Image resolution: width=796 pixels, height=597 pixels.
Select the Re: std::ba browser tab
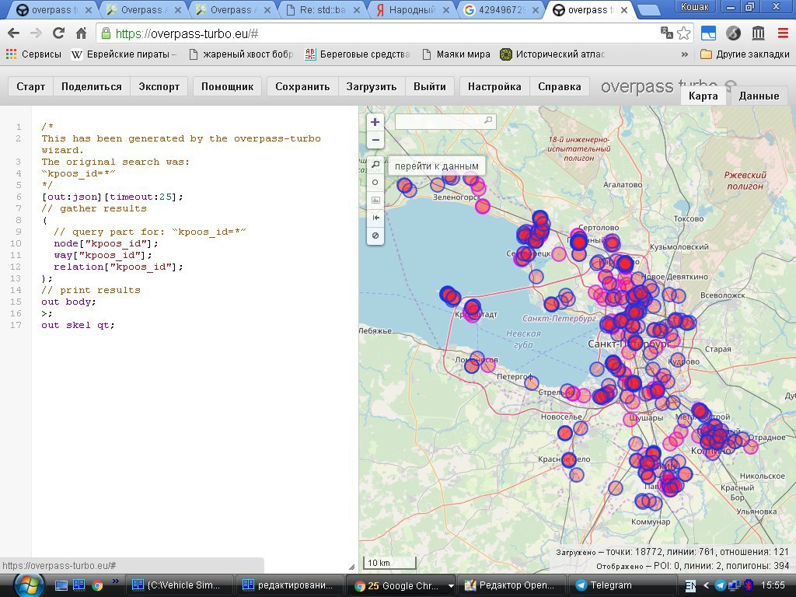pyautogui.click(x=322, y=9)
